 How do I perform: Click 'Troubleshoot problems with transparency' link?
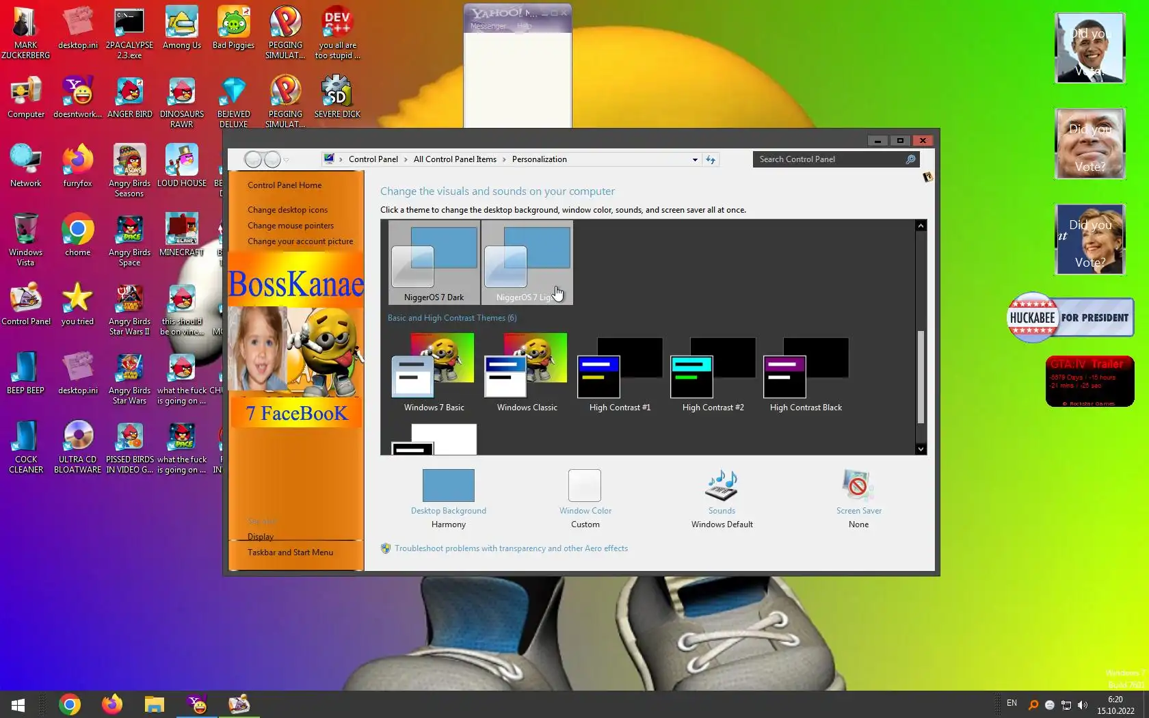(x=511, y=548)
